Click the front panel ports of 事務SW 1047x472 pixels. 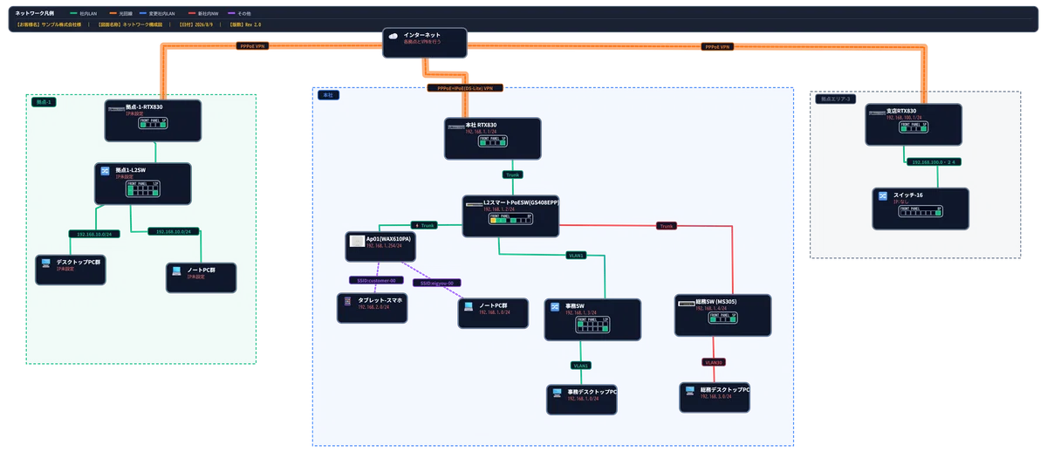click(x=592, y=325)
